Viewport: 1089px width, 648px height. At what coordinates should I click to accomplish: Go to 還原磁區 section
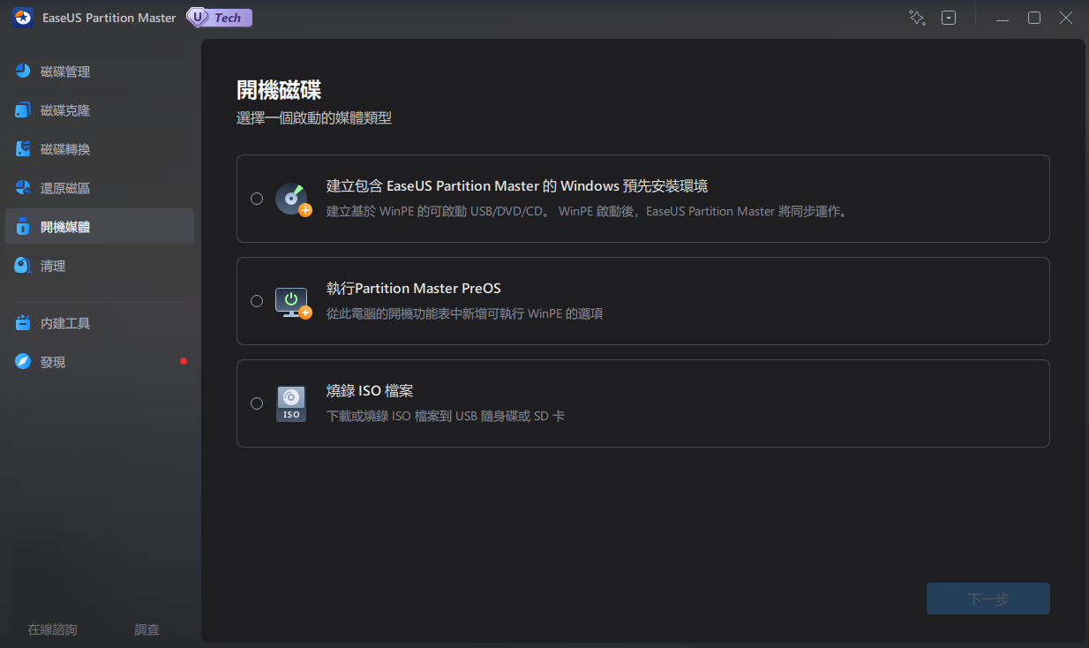[x=100, y=188]
